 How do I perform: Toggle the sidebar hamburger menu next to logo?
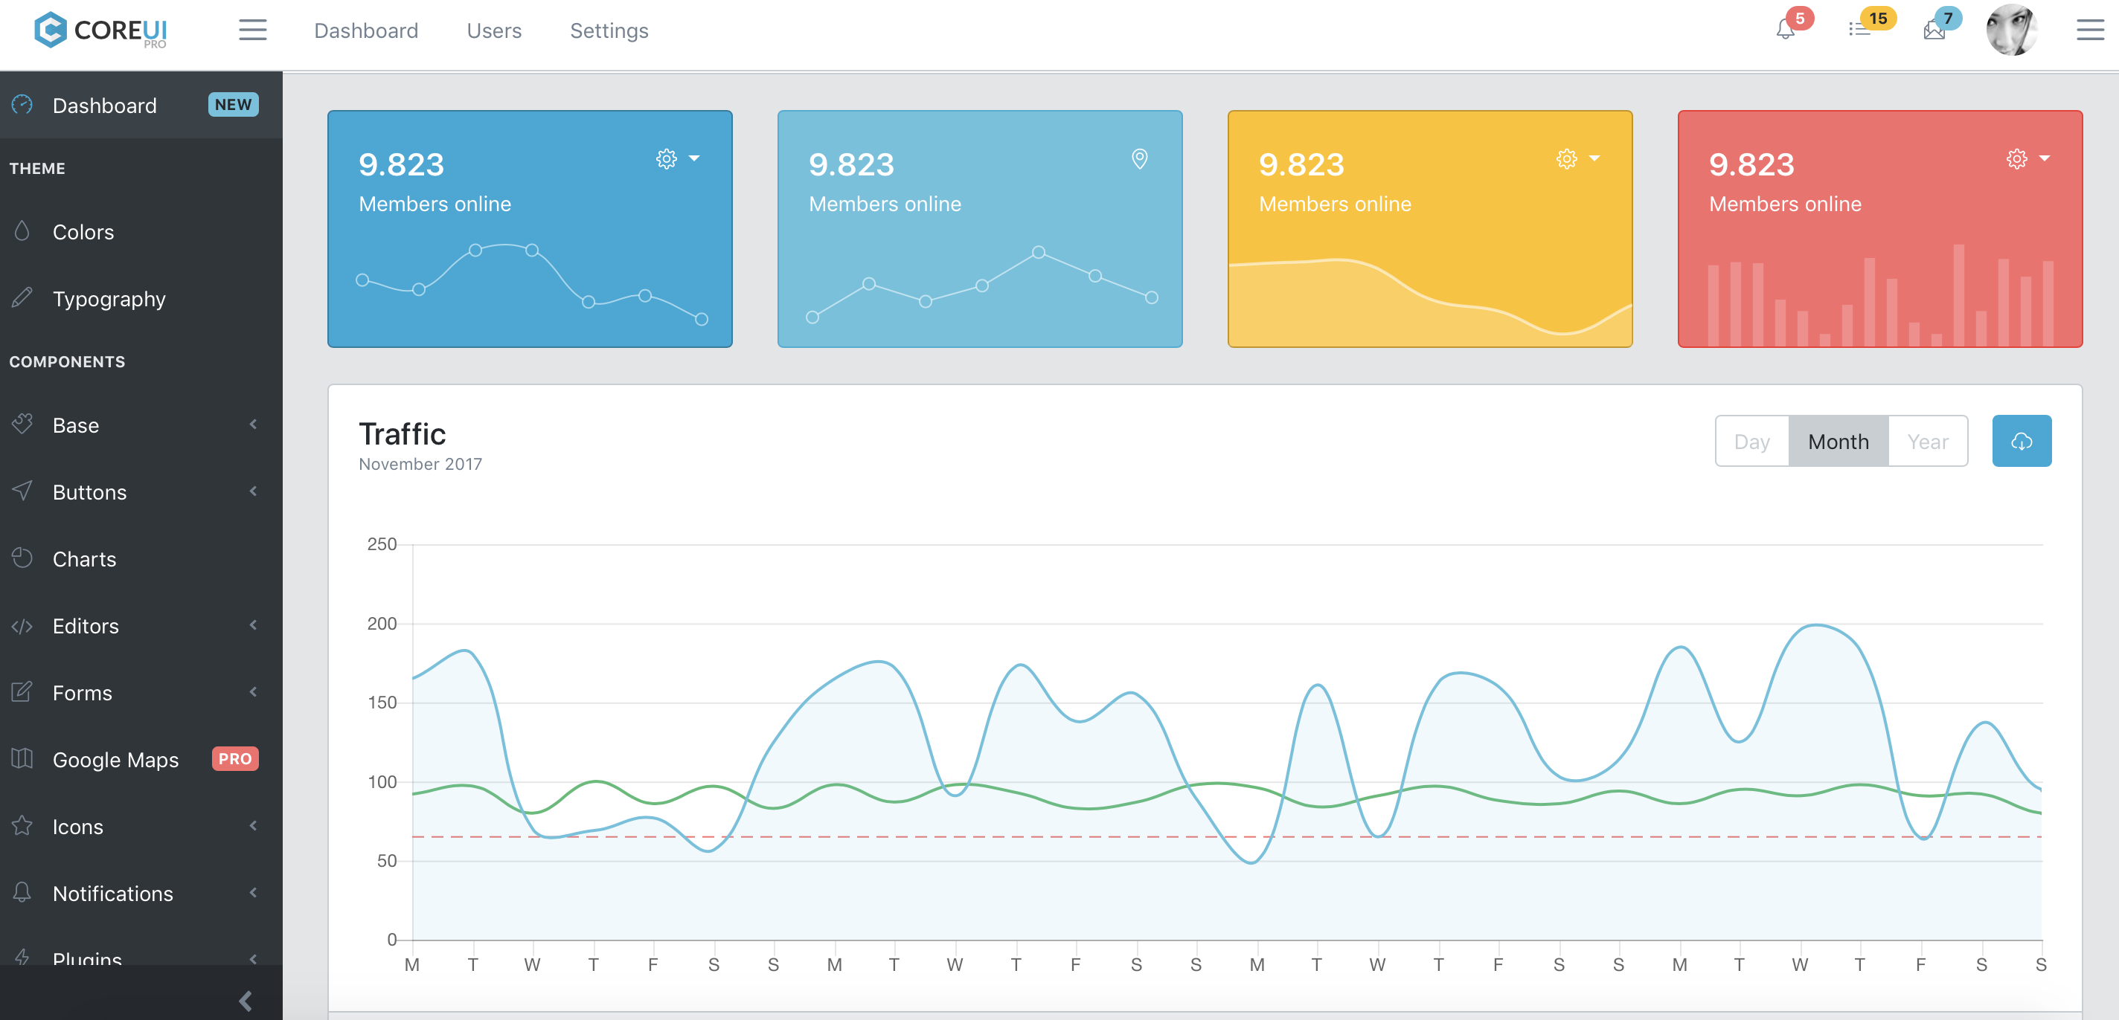(252, 30)
